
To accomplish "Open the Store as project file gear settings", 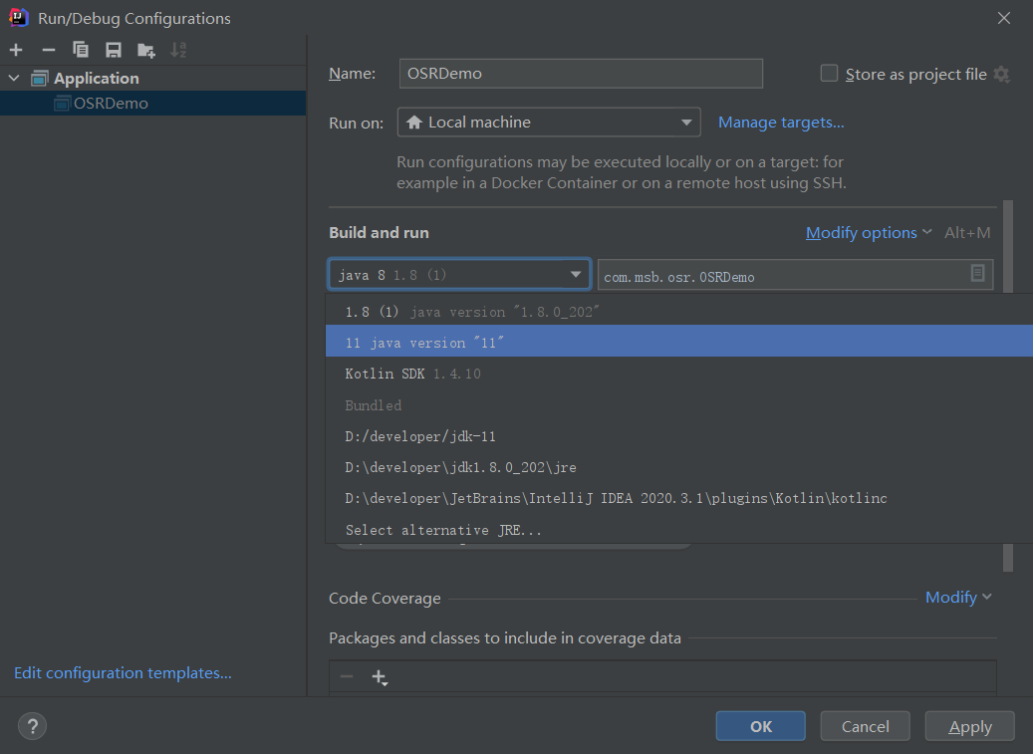I will click(1001, 74).
